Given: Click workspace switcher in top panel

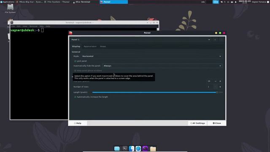Looking at the screenshot, I should 216,2.
